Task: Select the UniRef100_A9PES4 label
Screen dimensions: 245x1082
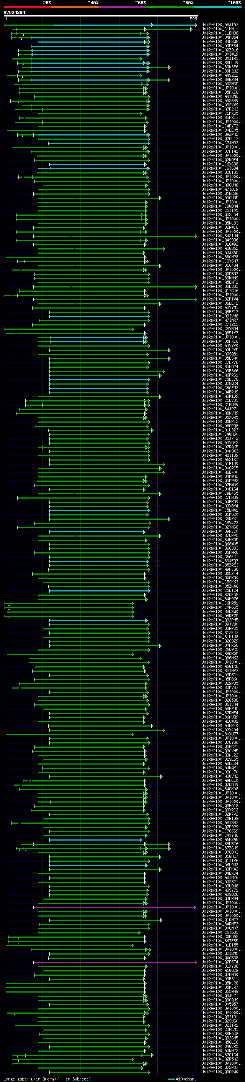Action: (x=220, y=46)
